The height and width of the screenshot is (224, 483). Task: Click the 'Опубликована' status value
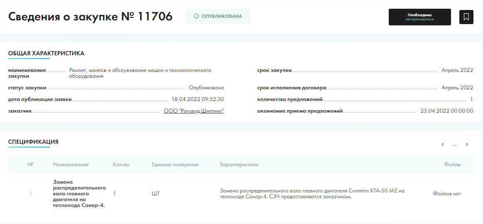[206, 88]
